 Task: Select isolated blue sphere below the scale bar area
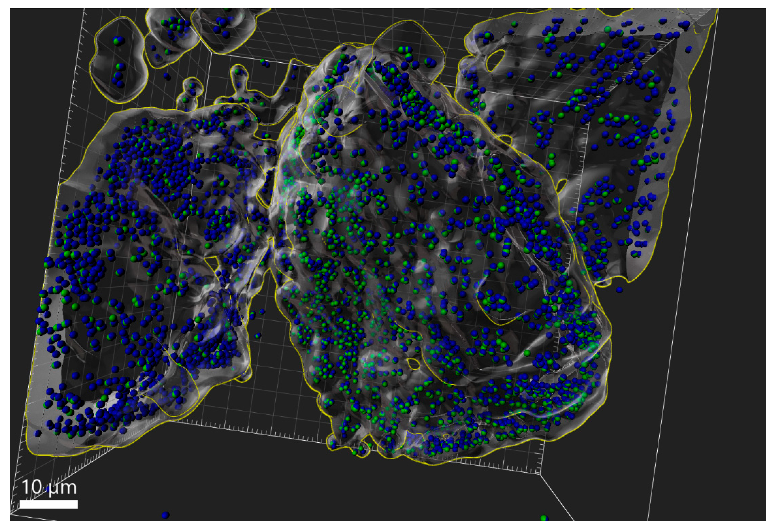coord(166,515)
